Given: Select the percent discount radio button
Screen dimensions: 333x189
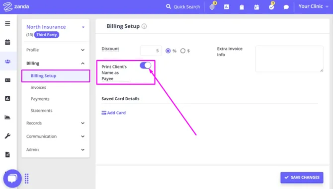Looking at the screenshot, I should click(168, 51).
